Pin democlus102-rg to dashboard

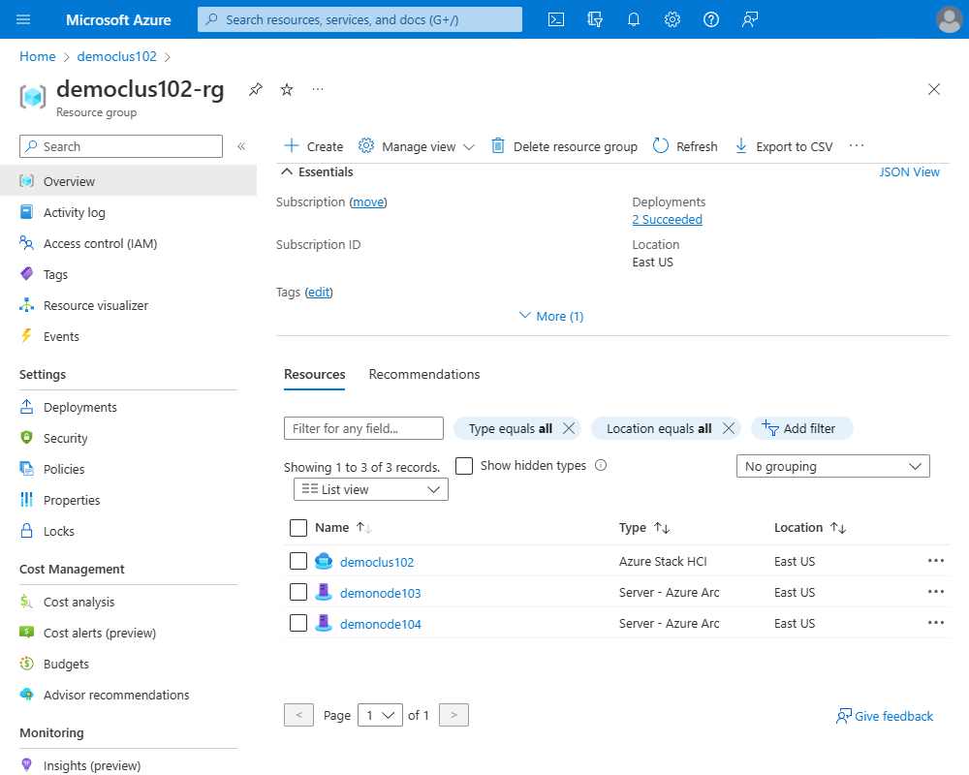point(255,90)
